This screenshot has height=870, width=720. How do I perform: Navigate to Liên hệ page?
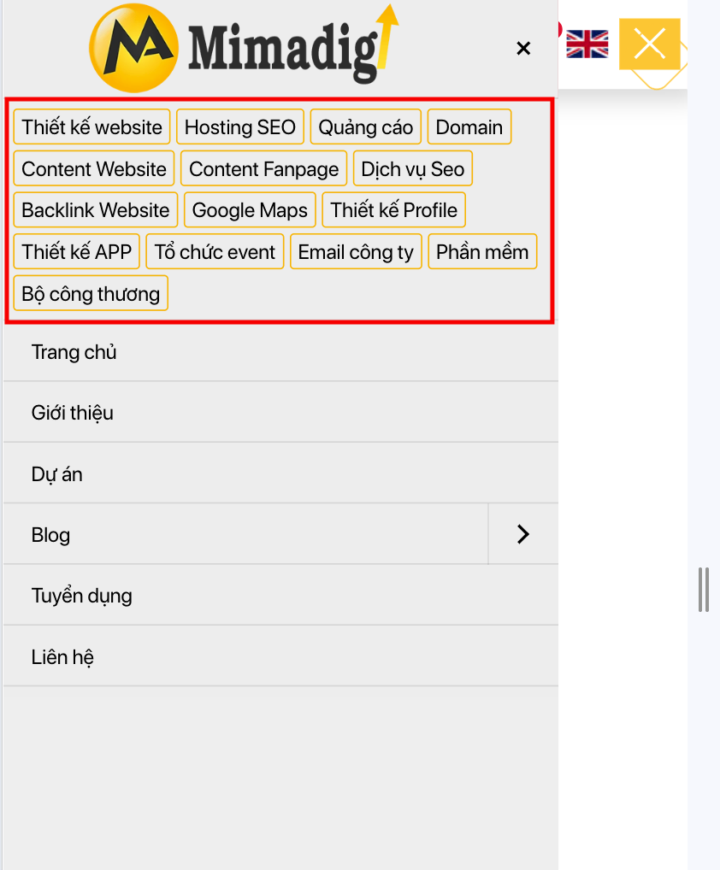tap(62, 657)
